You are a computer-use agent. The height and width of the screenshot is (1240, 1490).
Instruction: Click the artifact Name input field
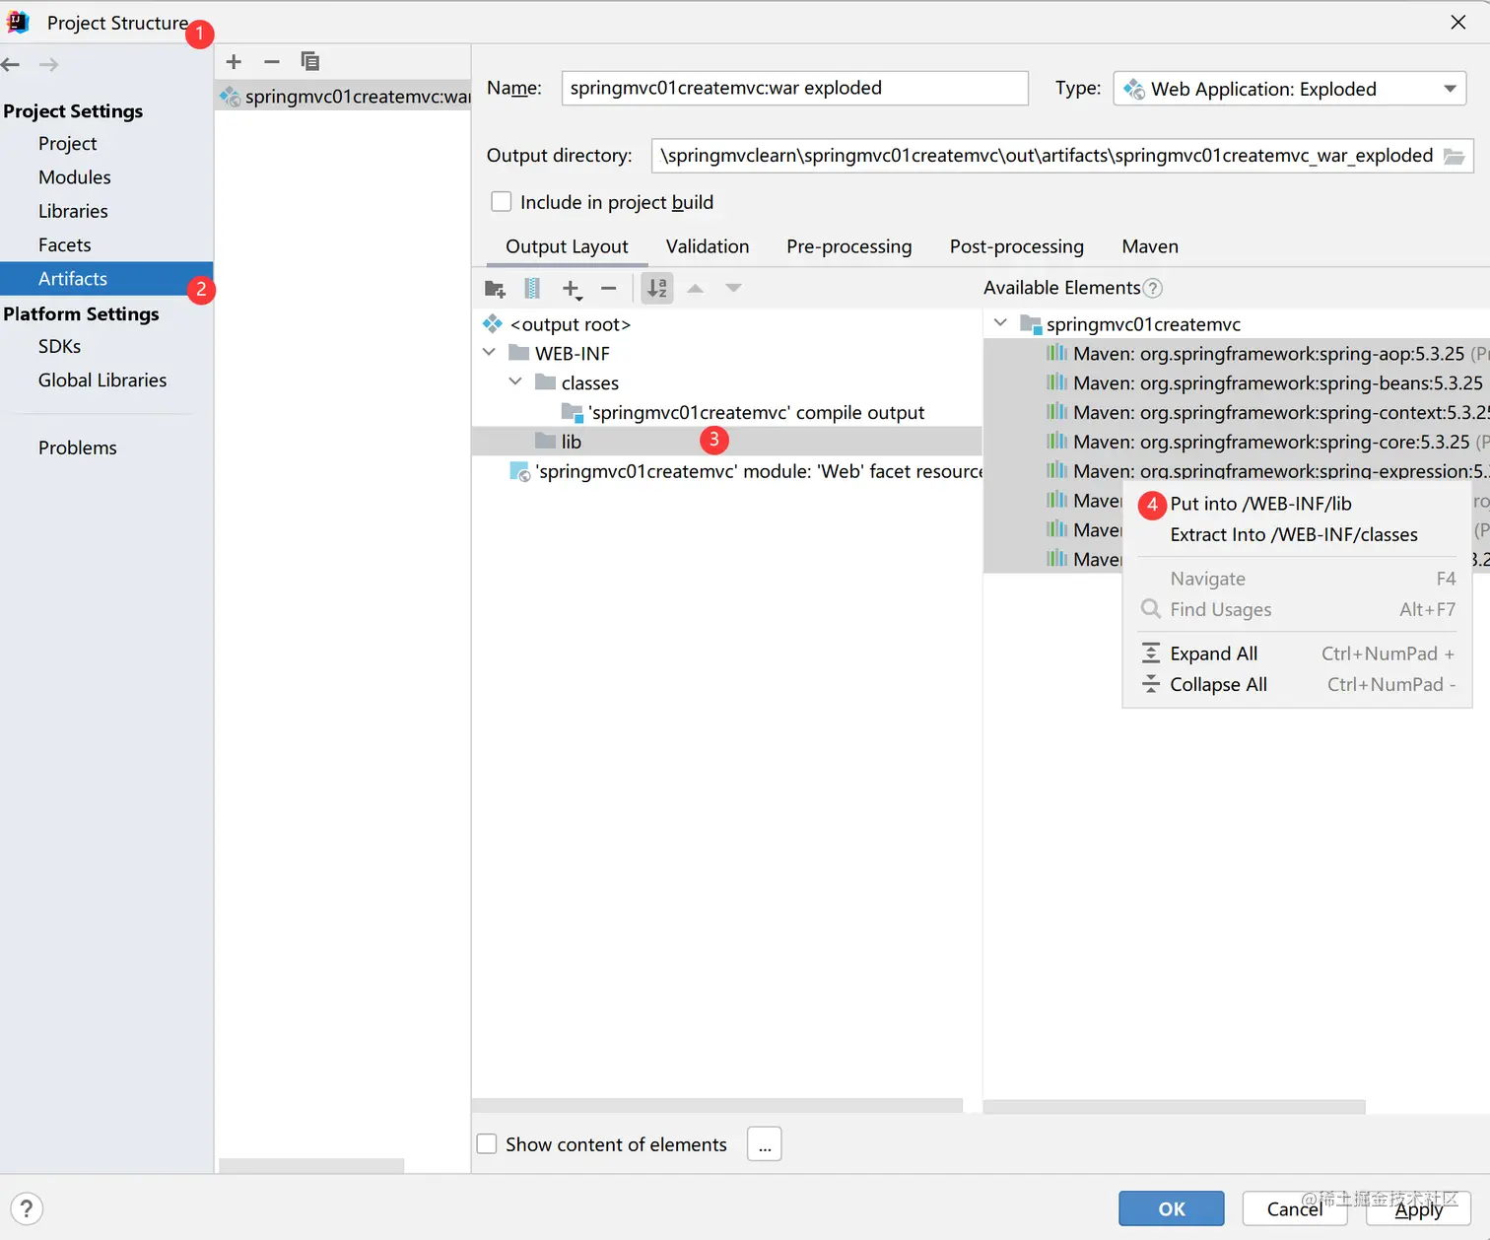pyautogui.click(x=795, y=88)
